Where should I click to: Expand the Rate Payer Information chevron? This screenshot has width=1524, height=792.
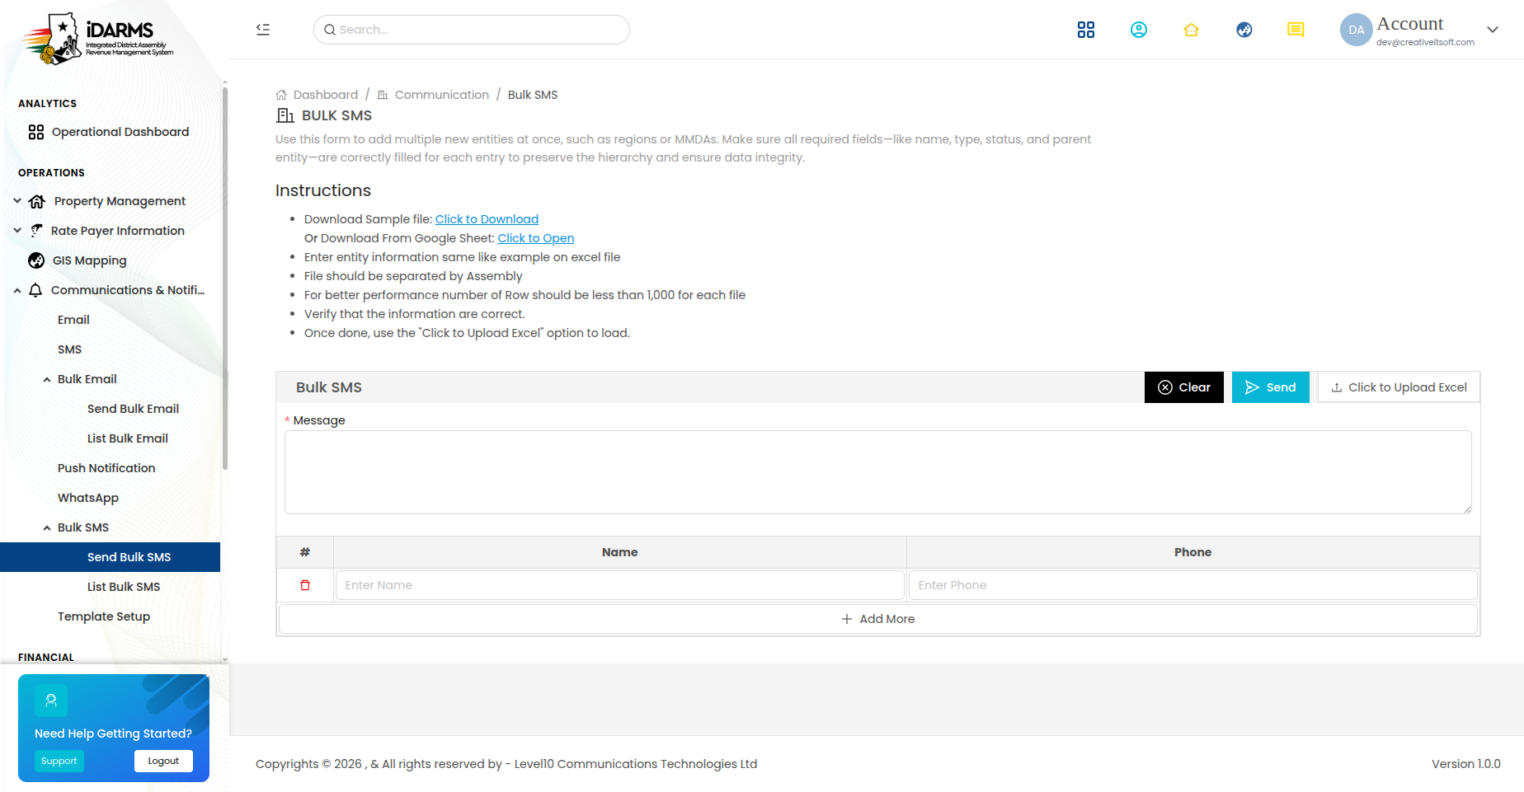coord(17,230)
